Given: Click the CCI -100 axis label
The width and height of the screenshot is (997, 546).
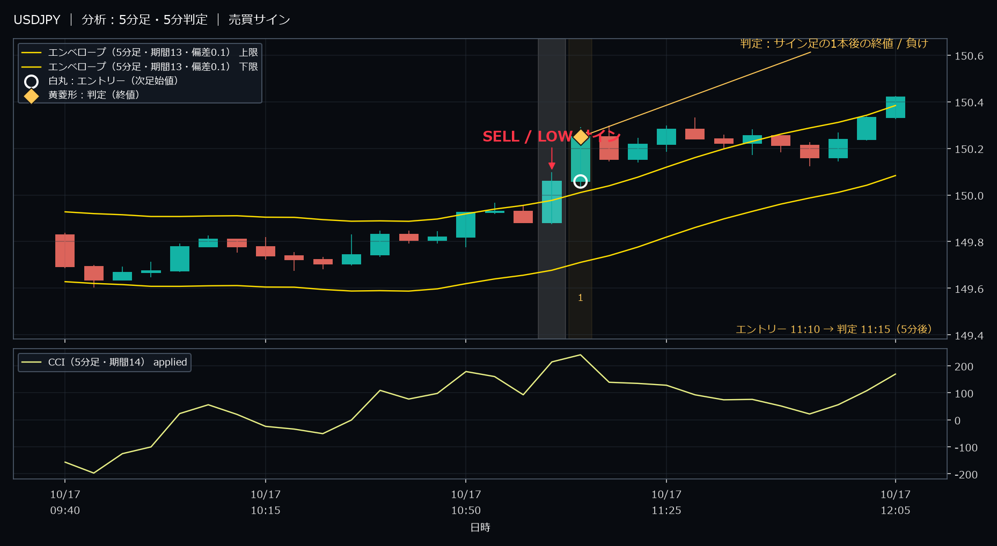Looking at the screenshot, I should click(966, 448).
